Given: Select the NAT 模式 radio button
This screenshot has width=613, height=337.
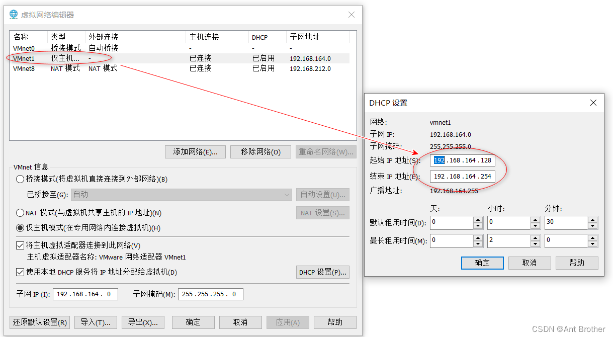Looking at the screenshot, I should point(20,212).
